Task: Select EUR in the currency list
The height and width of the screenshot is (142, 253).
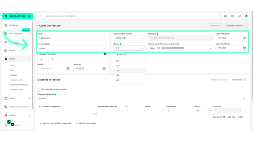Action: tap(129, 66)
